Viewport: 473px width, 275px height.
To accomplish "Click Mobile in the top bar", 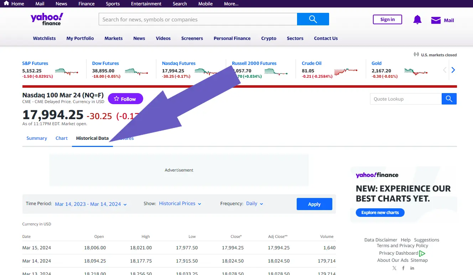I will [205, 4].
